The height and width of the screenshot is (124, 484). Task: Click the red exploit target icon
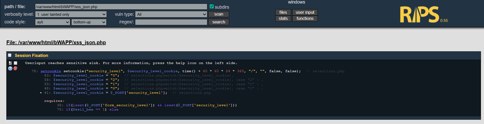tap(15, 68)
